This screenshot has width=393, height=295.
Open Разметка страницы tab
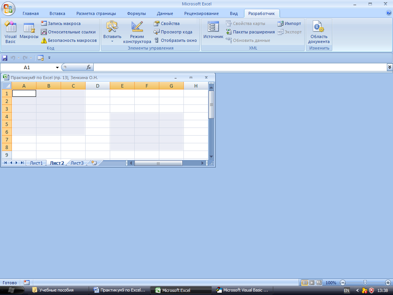tap(96, 13)
